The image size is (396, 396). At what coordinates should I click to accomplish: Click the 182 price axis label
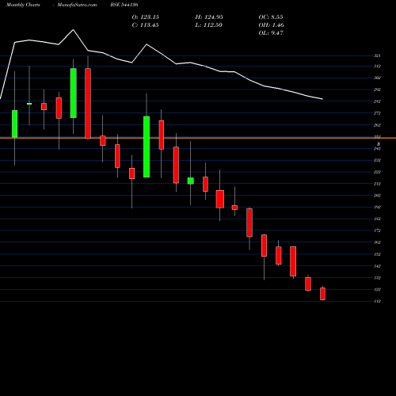(377, 219)
